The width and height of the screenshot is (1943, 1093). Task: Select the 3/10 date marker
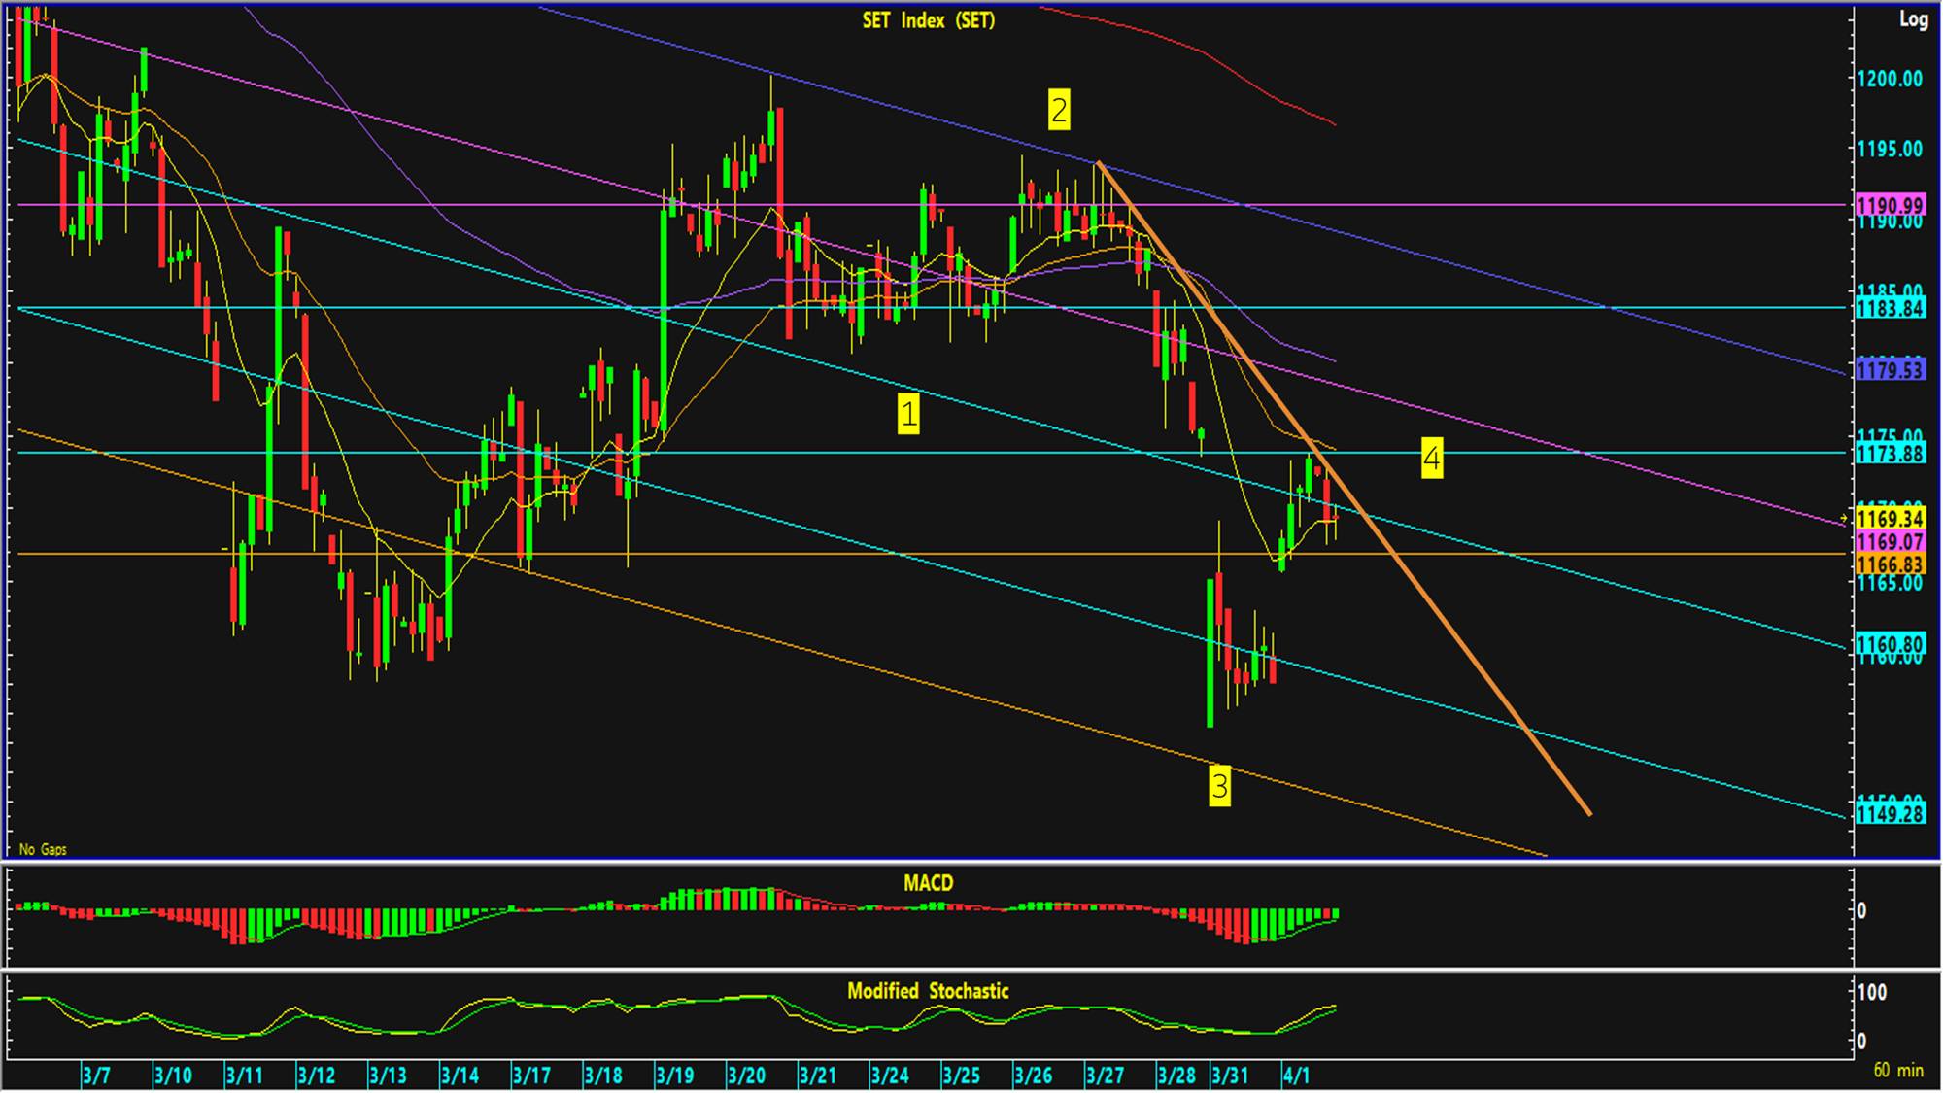coord(173,1076)
